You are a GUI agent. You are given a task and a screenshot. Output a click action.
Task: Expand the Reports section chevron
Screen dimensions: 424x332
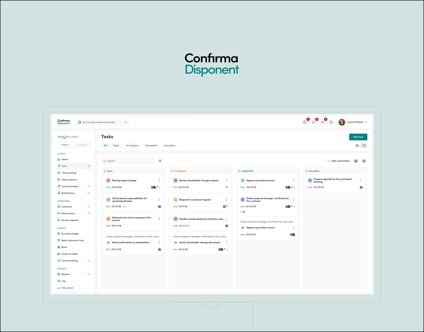pyautogui.click(x=88, y=274)
